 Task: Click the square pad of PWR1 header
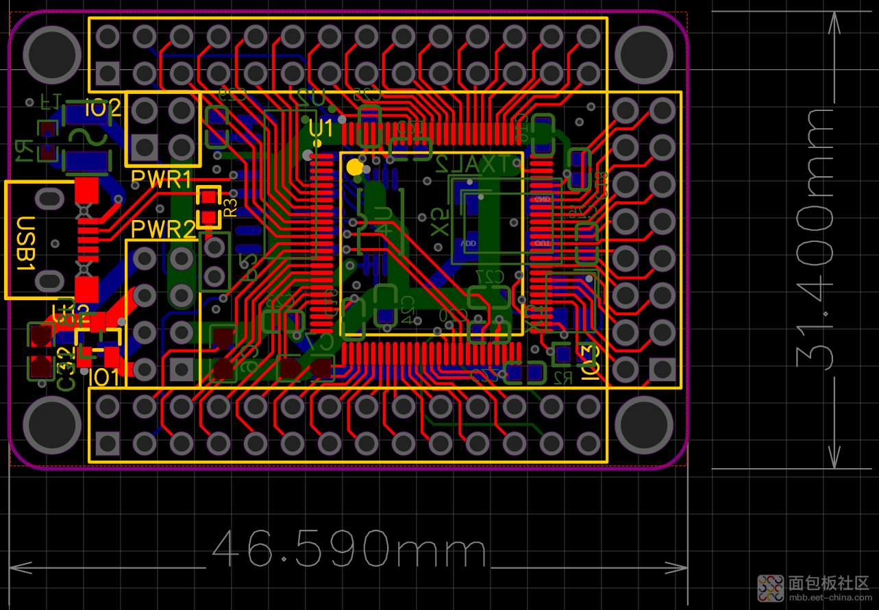(145, 147)
